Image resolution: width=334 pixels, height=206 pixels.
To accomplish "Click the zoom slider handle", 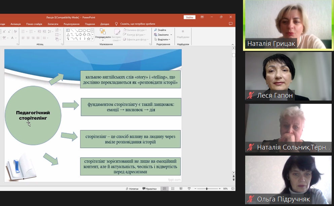I will click(207, 189).
